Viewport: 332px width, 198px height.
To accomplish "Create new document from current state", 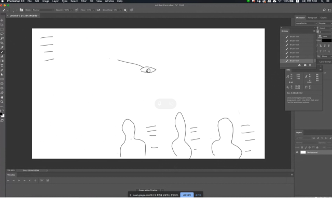I will click(x=299, y=65).
